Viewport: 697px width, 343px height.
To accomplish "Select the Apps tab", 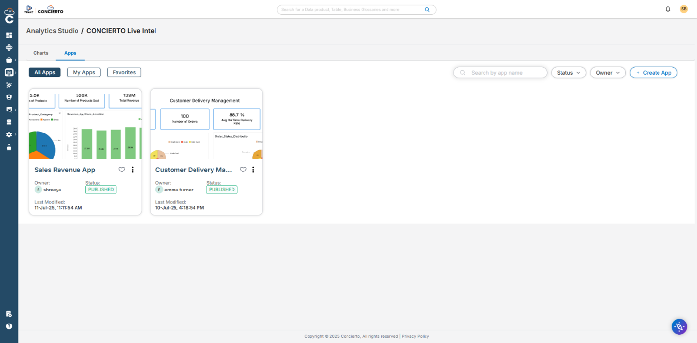I will click(70, 53).
